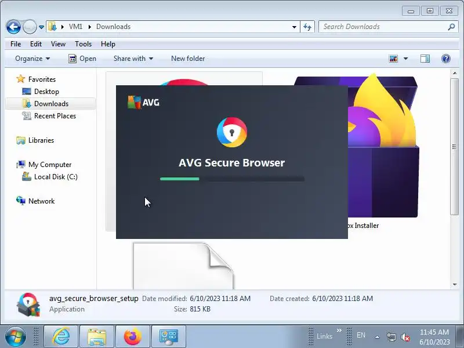This screenshot has height=348, width=464.
Task: Click the Size value 815 KB
Action: (x=200, y=309)
